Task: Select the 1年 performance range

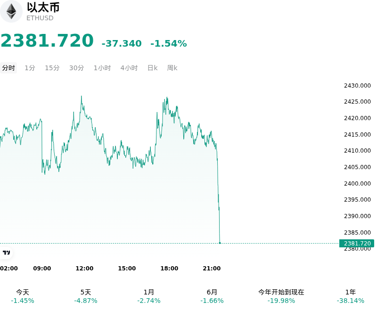Action: pos(351,296)
